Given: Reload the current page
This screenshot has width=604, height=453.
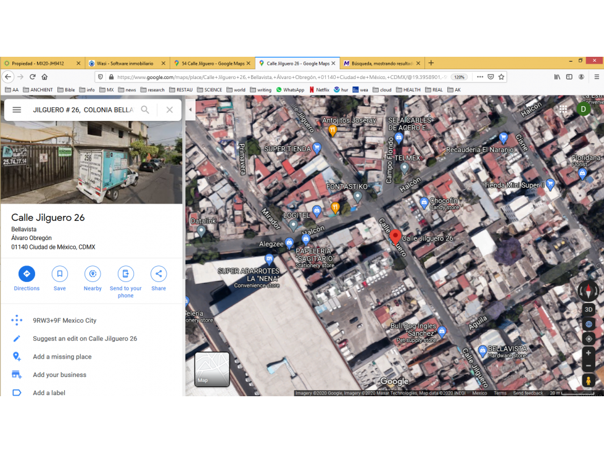Looking at the screenshot, I should click(x=33, y=77).
